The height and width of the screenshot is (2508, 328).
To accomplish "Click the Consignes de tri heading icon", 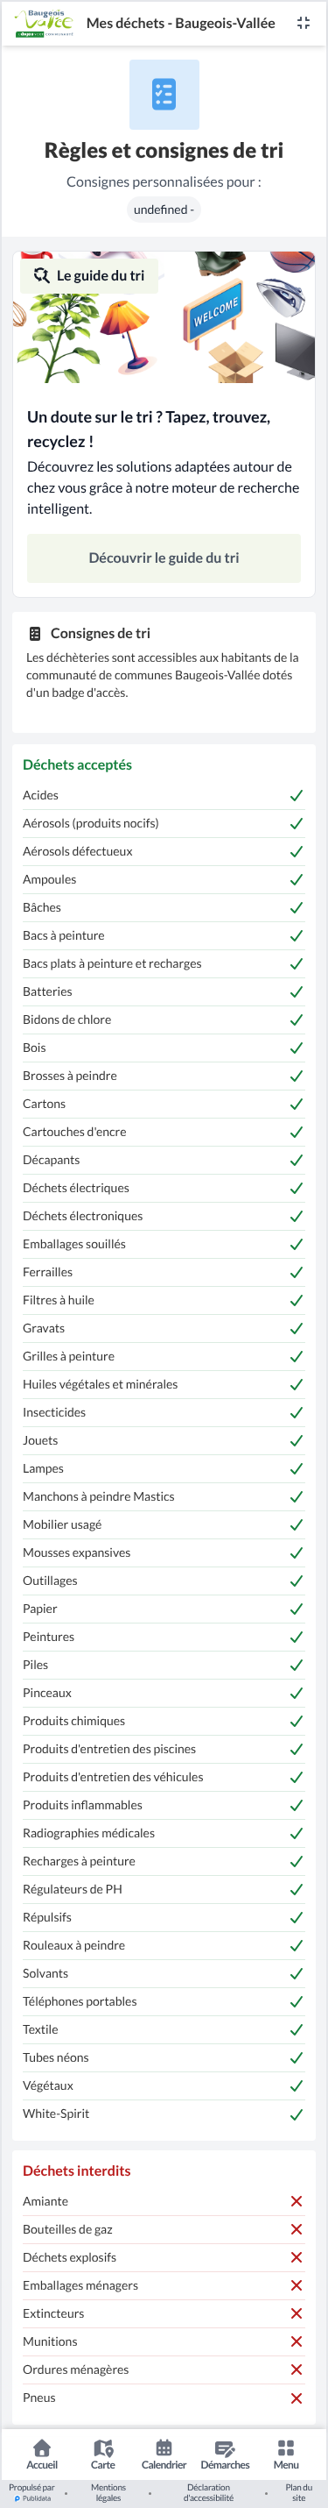I will point(35,633).
